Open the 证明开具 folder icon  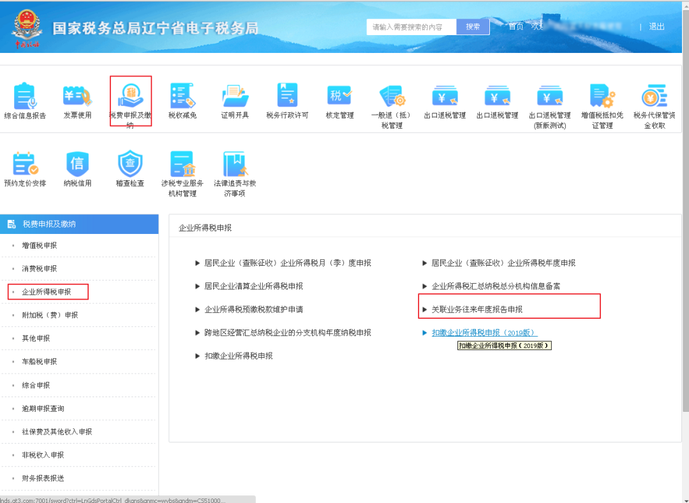pyautogui.click(x=235, y=96)
